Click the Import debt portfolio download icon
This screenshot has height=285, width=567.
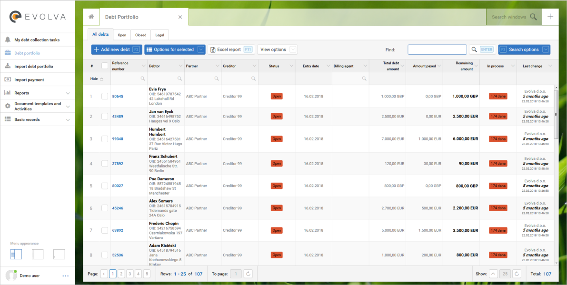(x=8, y=66)
